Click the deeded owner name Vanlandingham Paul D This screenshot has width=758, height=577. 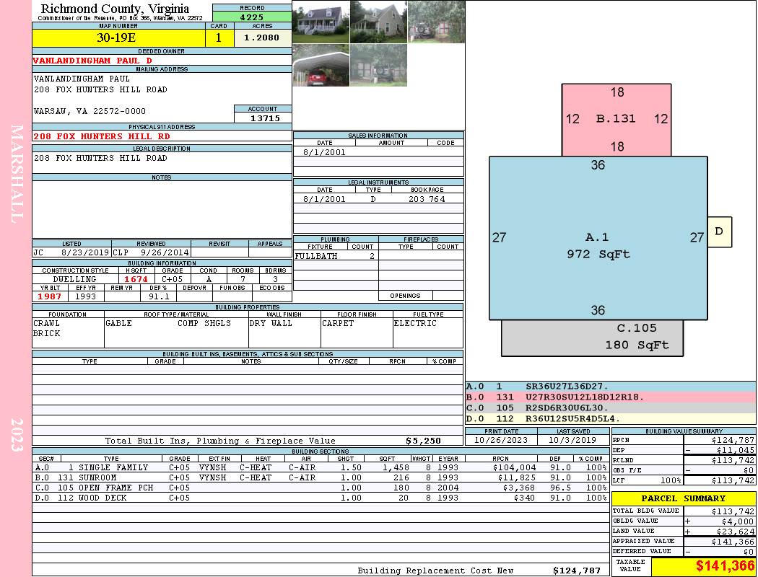92,61
